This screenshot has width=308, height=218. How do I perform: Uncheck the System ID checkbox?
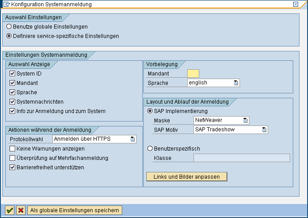click(x=12, y=74)
